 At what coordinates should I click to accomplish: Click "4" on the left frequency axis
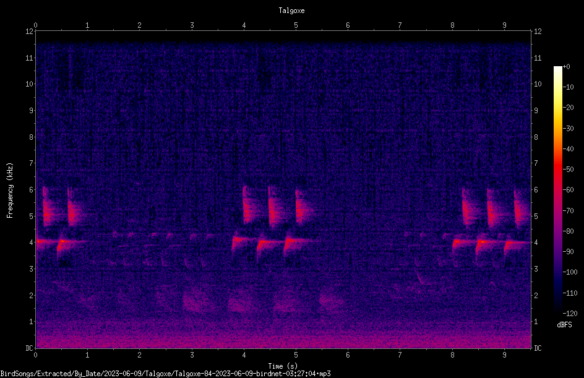pyautogui.click(x=32, y=243)
